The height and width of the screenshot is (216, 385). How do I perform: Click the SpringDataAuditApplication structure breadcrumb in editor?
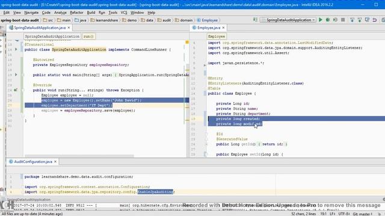tap(52, 36)
